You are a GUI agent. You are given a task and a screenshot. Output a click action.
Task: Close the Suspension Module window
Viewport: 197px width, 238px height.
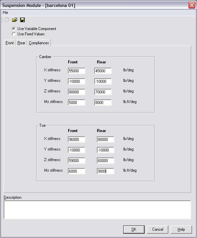[192, 5]
